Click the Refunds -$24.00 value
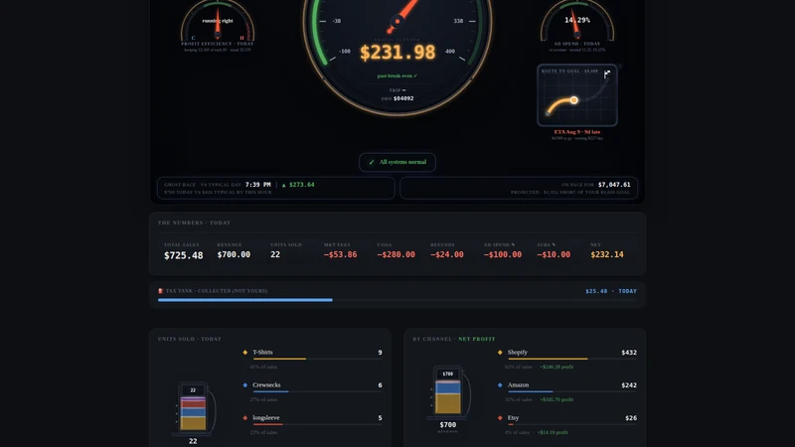 [x=446, y=254]
